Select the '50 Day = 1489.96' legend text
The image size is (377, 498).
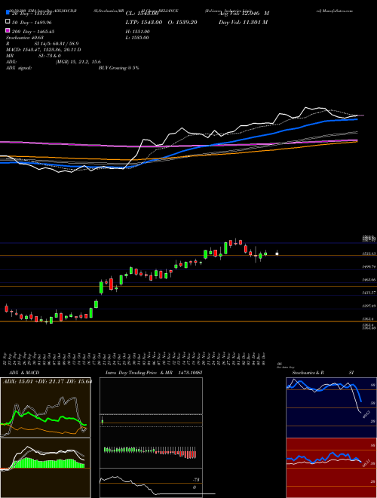[32, 23]
